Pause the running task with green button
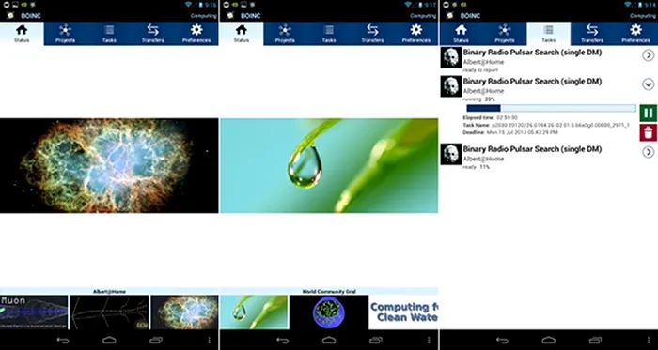The image size is (658, 350). click(649, 114)
